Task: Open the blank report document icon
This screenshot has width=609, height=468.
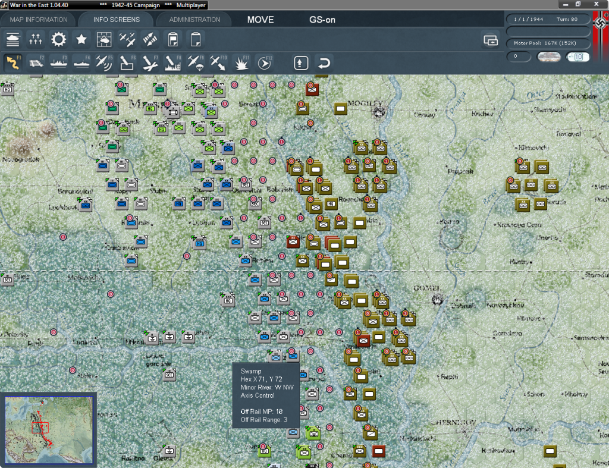Action: [195, 39]
